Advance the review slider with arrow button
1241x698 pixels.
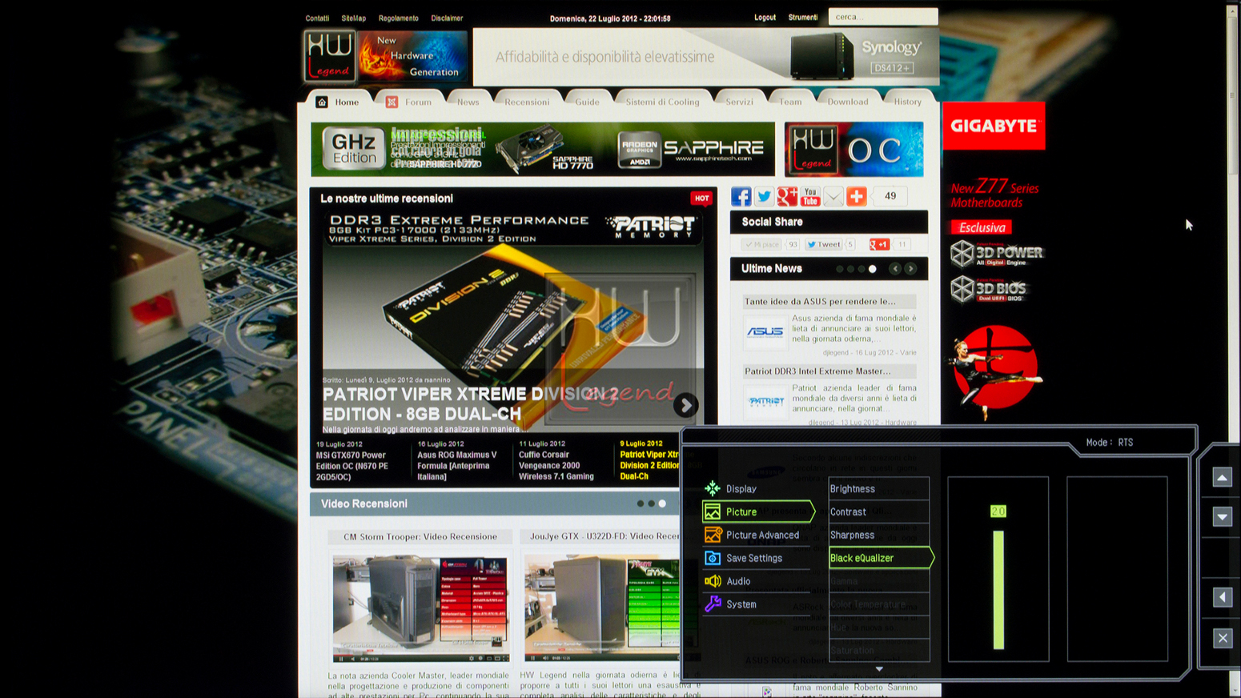click(685, 405)
